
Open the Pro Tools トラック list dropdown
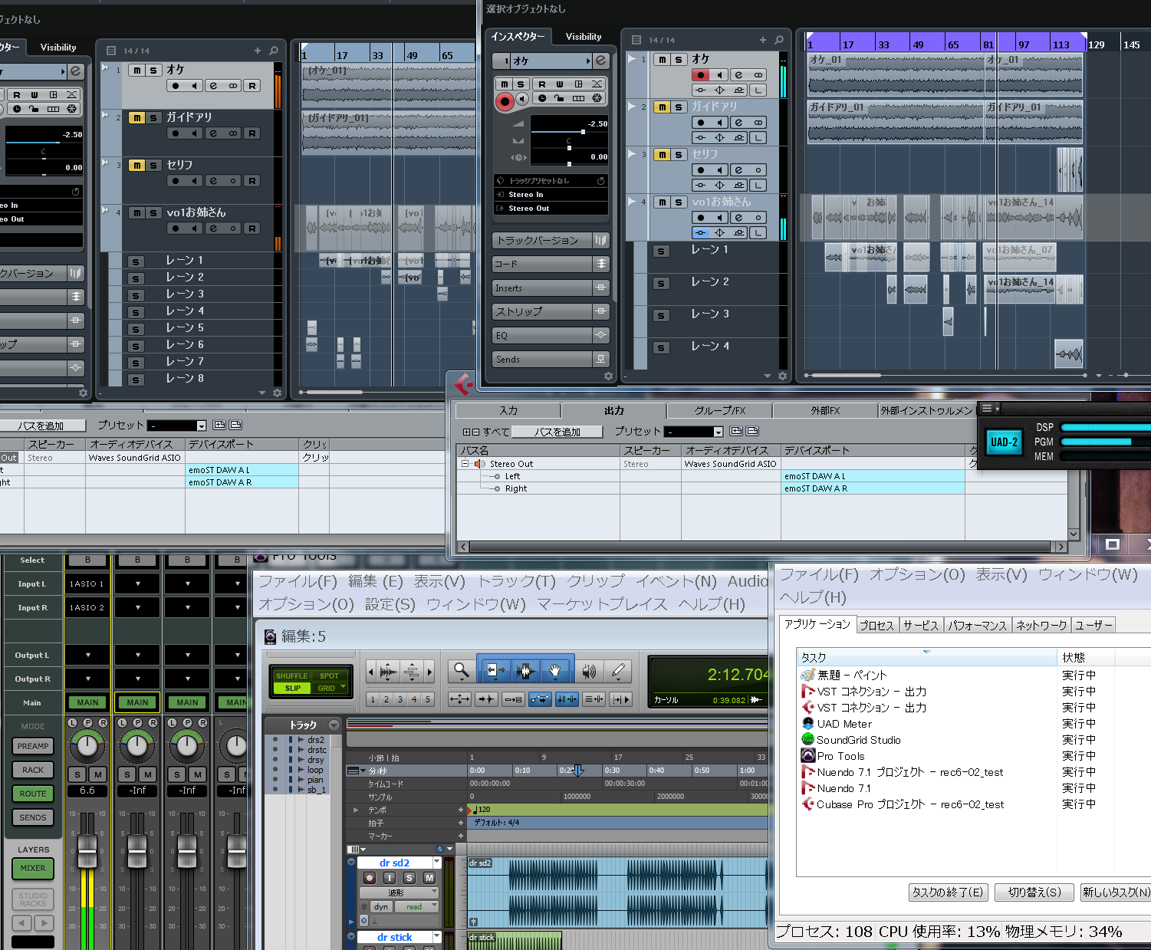(334, 725)
